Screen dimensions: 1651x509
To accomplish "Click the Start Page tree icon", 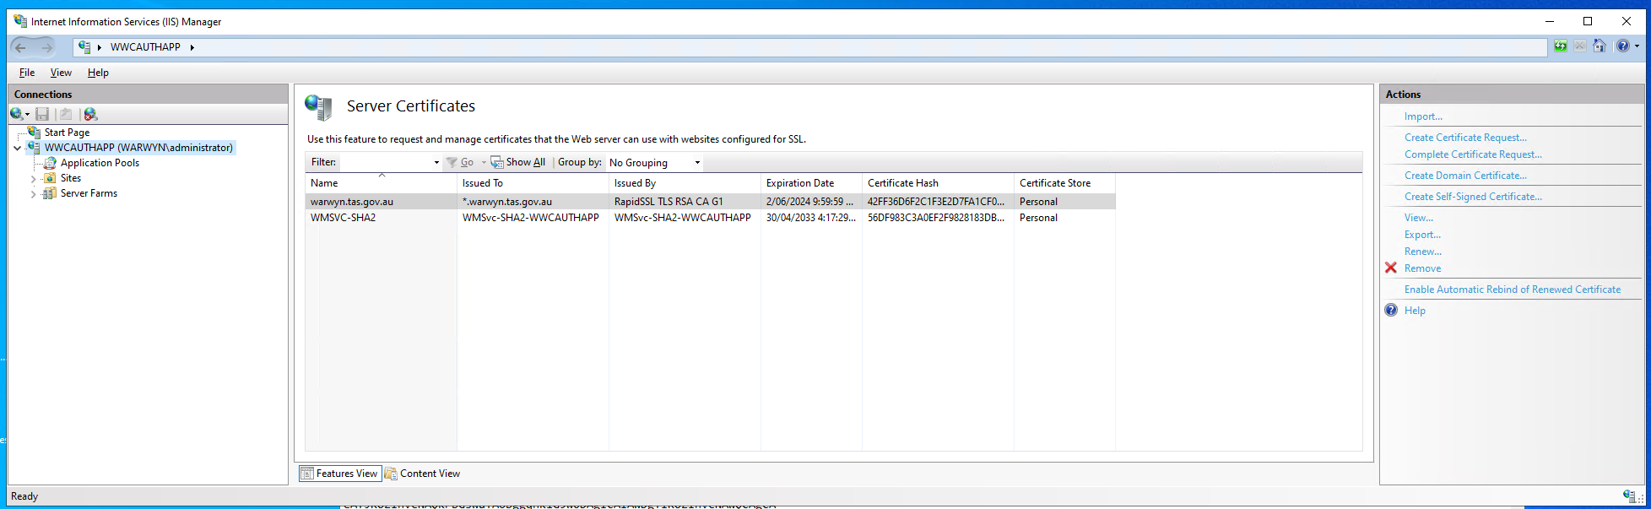I will pyautogui.click(x=35, y=132).
